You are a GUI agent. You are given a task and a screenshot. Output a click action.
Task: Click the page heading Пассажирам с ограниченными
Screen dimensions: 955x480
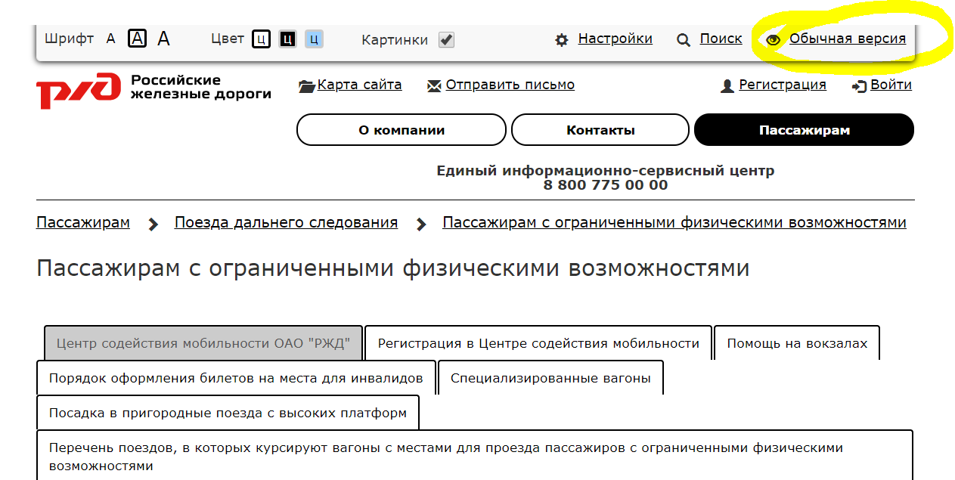(393, 268)
